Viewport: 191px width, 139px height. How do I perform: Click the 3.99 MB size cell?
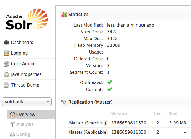[x=177, y=123]
